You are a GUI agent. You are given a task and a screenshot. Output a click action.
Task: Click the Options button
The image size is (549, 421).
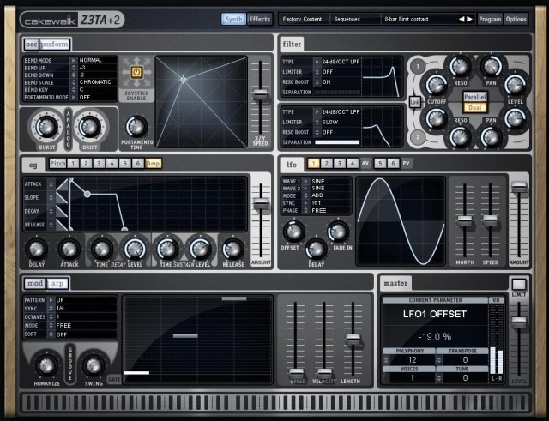(516, 19)
